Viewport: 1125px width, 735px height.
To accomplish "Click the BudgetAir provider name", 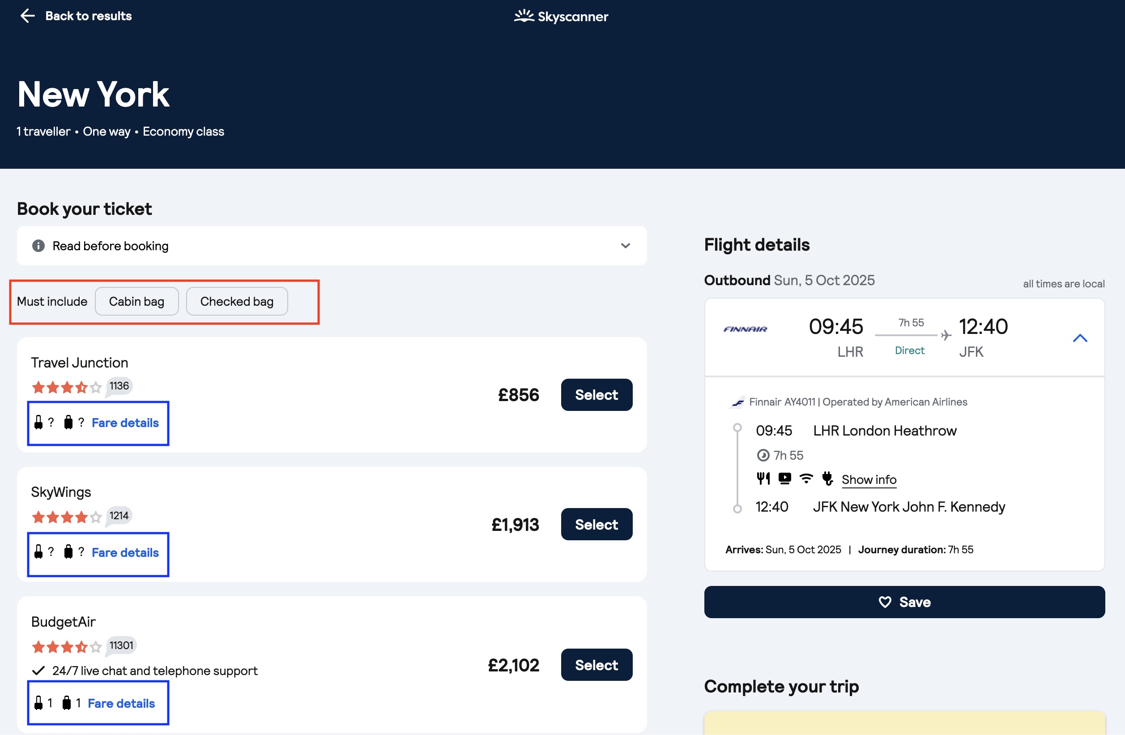I will (x=64, y=622).
